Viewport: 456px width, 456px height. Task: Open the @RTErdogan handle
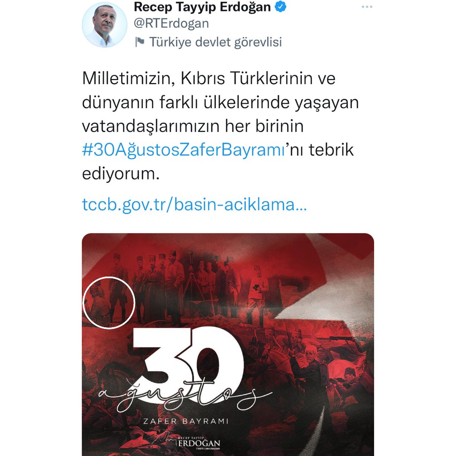pyautogui.click(x=171, y=24)
